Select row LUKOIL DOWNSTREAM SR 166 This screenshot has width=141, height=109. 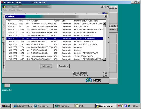coord(54,27)
